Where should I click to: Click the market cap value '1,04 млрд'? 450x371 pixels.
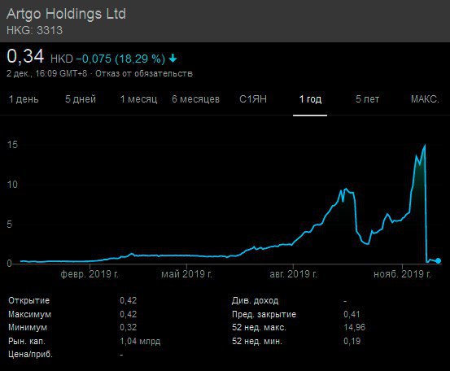click(x=140, y=341)
